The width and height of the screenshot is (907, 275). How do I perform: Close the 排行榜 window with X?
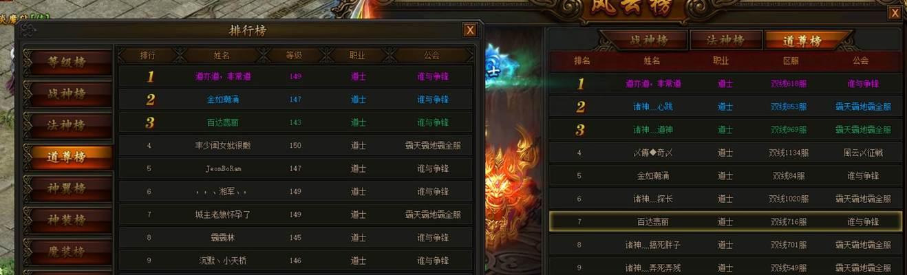tap(470, 30)
